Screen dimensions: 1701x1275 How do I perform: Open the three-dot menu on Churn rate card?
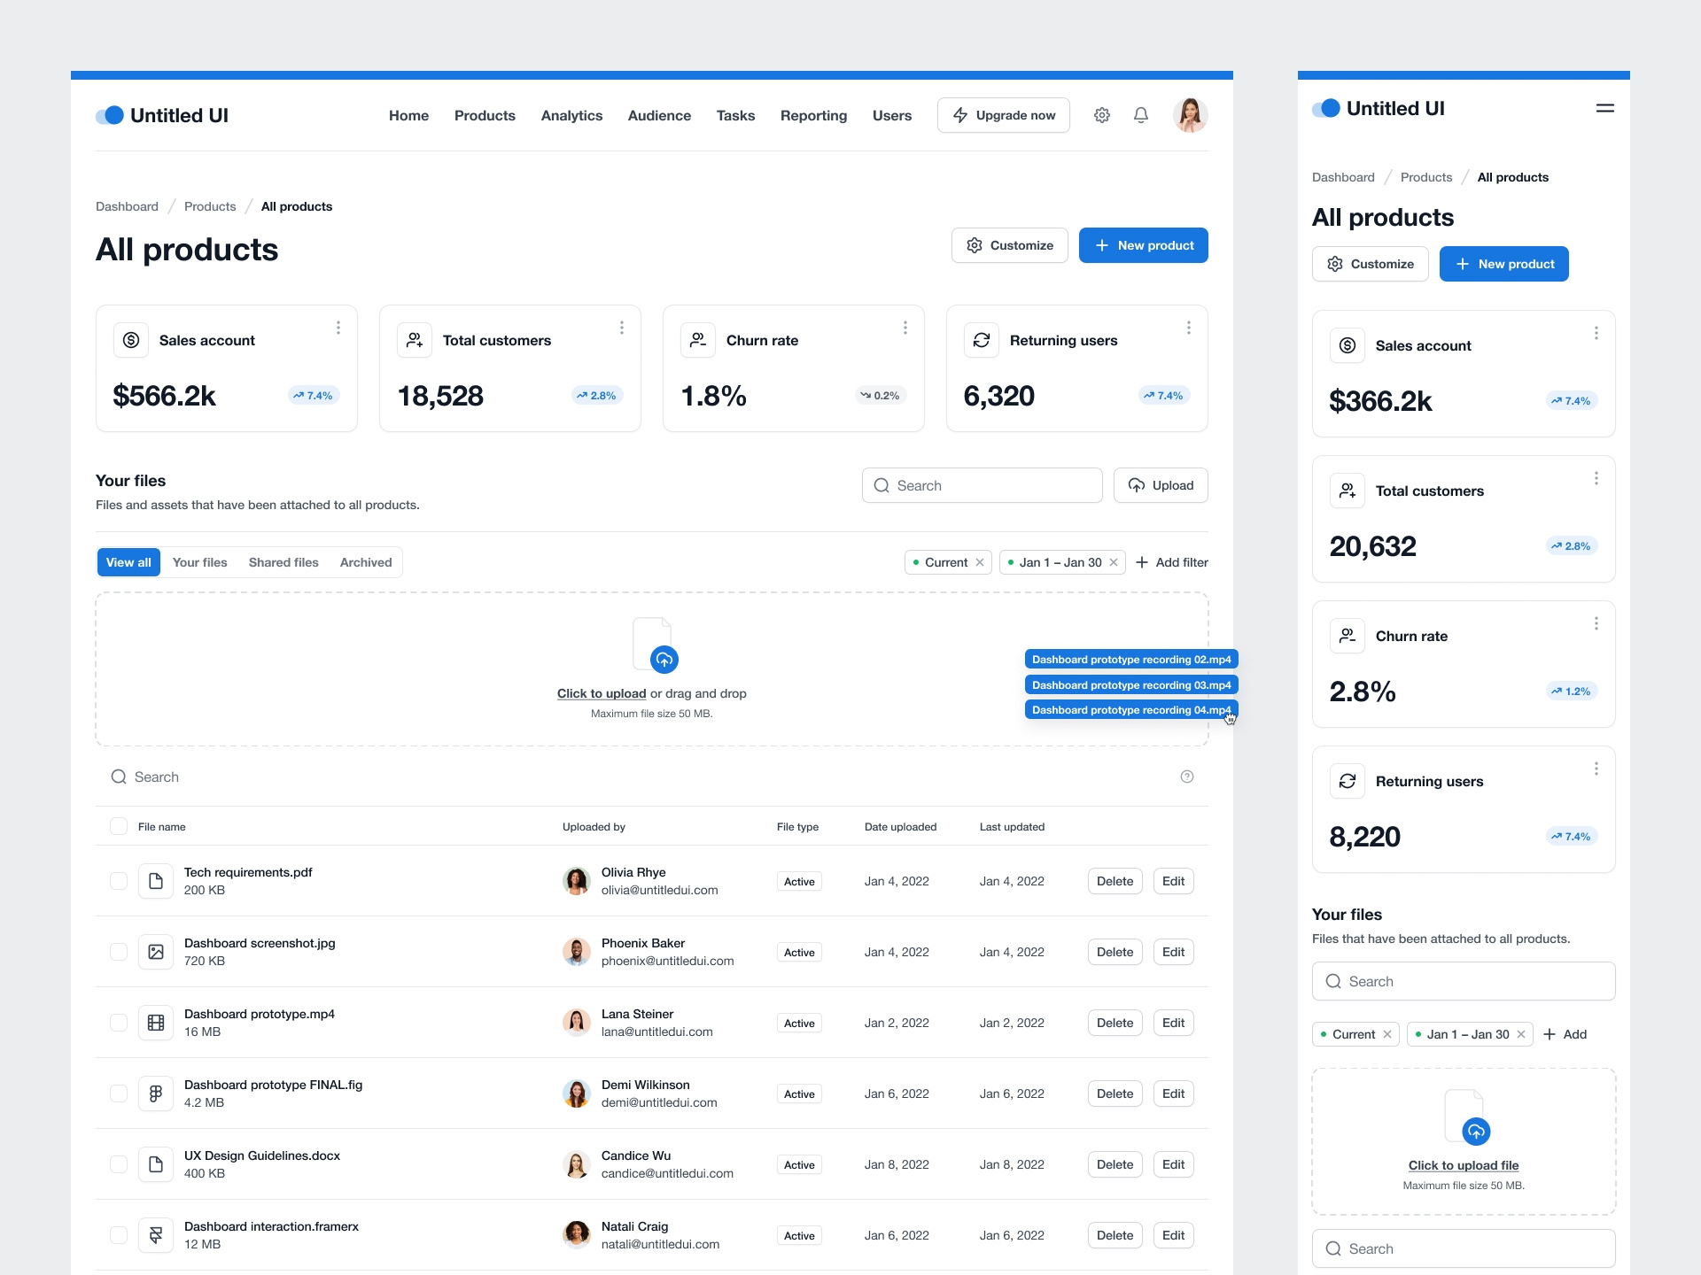pyautogui.click(x=905, y=328)
